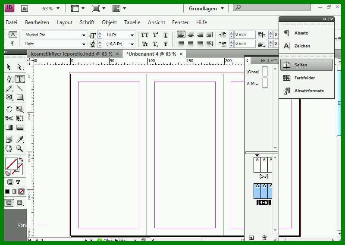Open the Schrift menu
Viewport: 345px width, 245px height.
tap(87, 22)
